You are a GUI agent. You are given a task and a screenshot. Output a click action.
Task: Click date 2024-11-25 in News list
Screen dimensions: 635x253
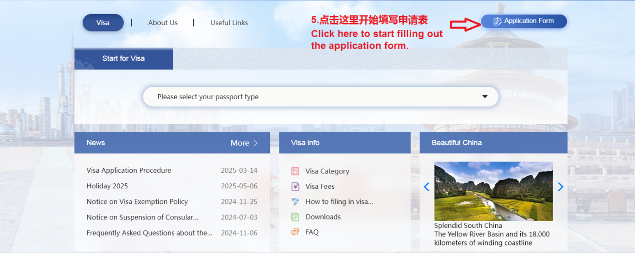click(x=239, y=201)
